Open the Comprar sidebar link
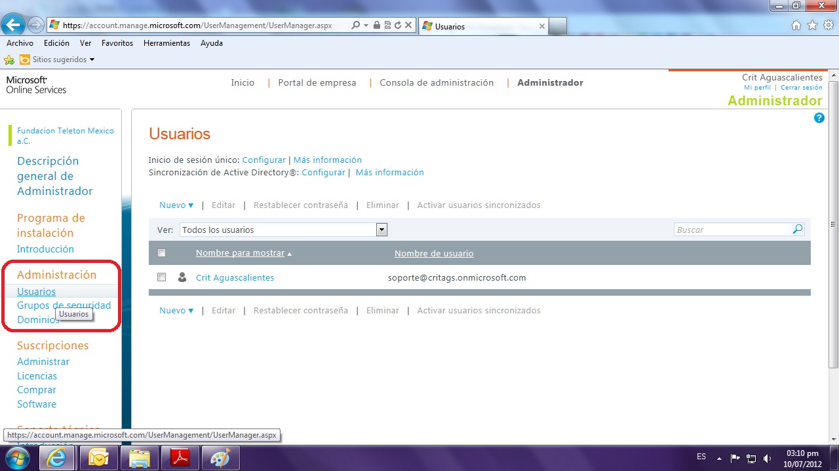839x471 pixels. [x=36, y=390]
